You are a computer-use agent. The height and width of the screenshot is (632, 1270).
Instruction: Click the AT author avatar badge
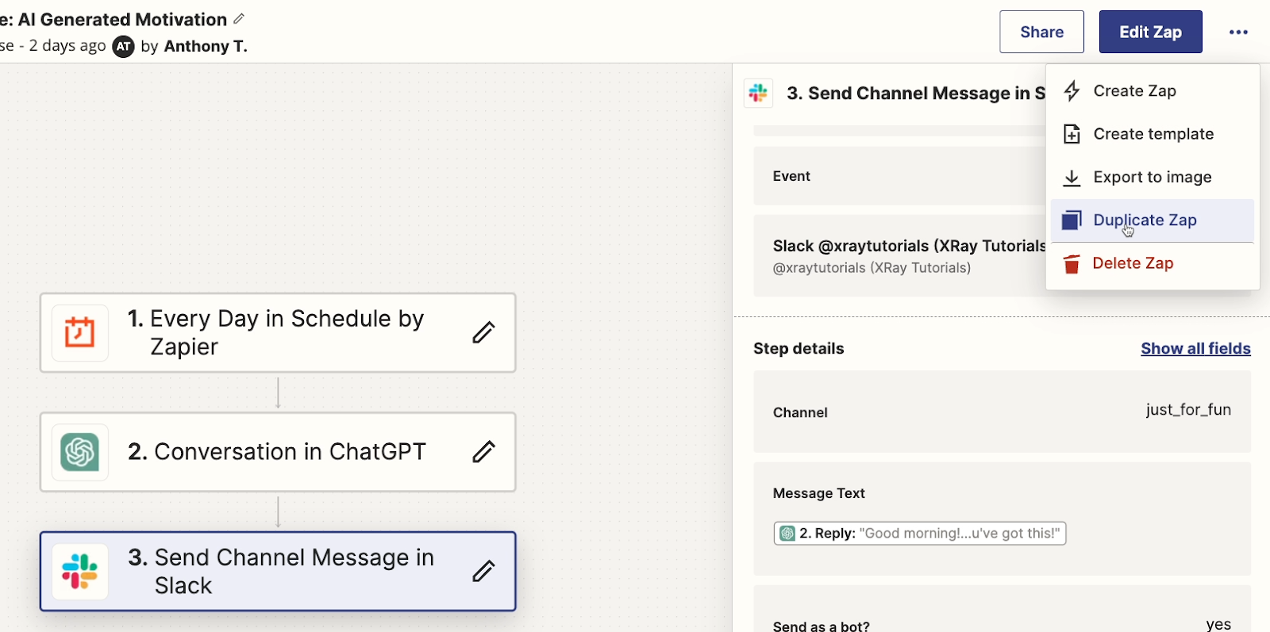pos(123,47)
